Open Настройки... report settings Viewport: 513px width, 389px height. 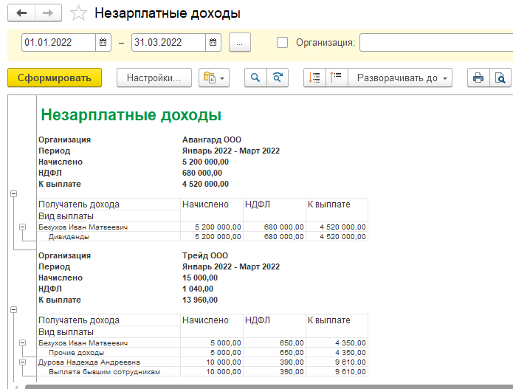154,78
